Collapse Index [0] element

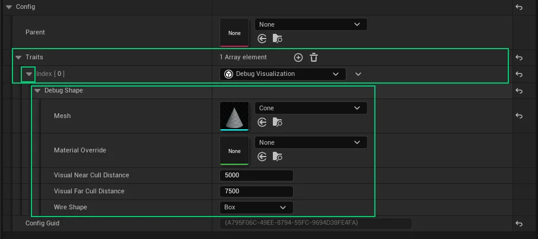28,74
